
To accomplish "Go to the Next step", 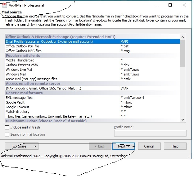I will [x=124, y=146].
